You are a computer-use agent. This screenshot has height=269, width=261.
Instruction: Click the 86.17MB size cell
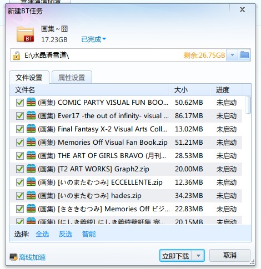click(x=189, y=116)
